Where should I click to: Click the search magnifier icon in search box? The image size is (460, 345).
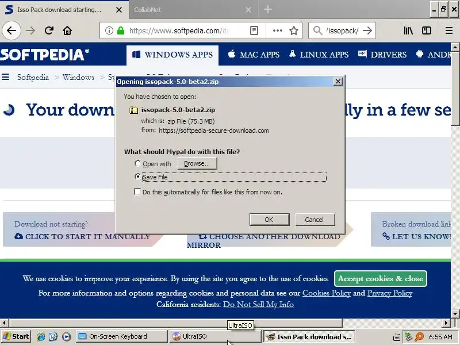[x=317, y=30]
